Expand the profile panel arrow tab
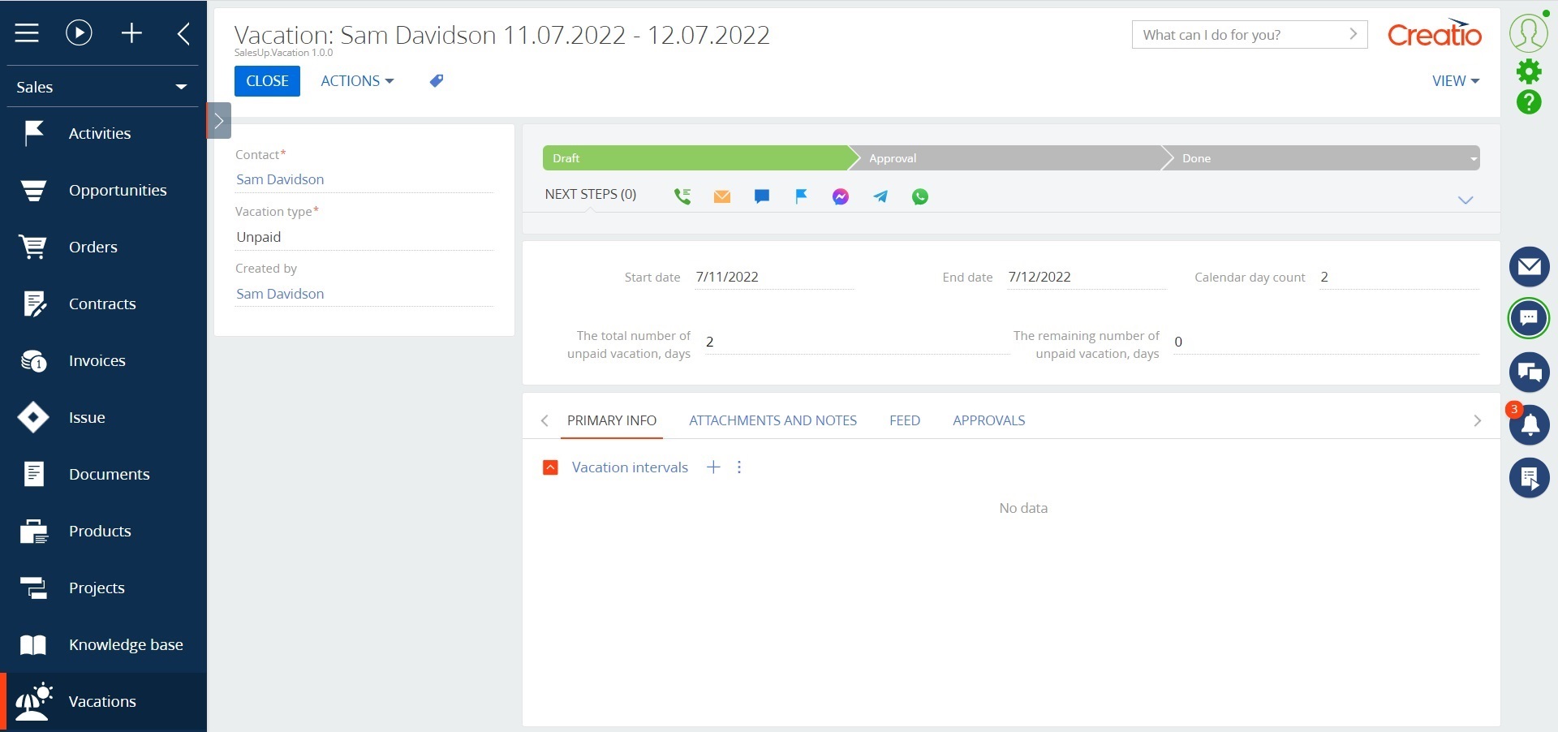The image size is (1558, 732). (x=218, y=120)
